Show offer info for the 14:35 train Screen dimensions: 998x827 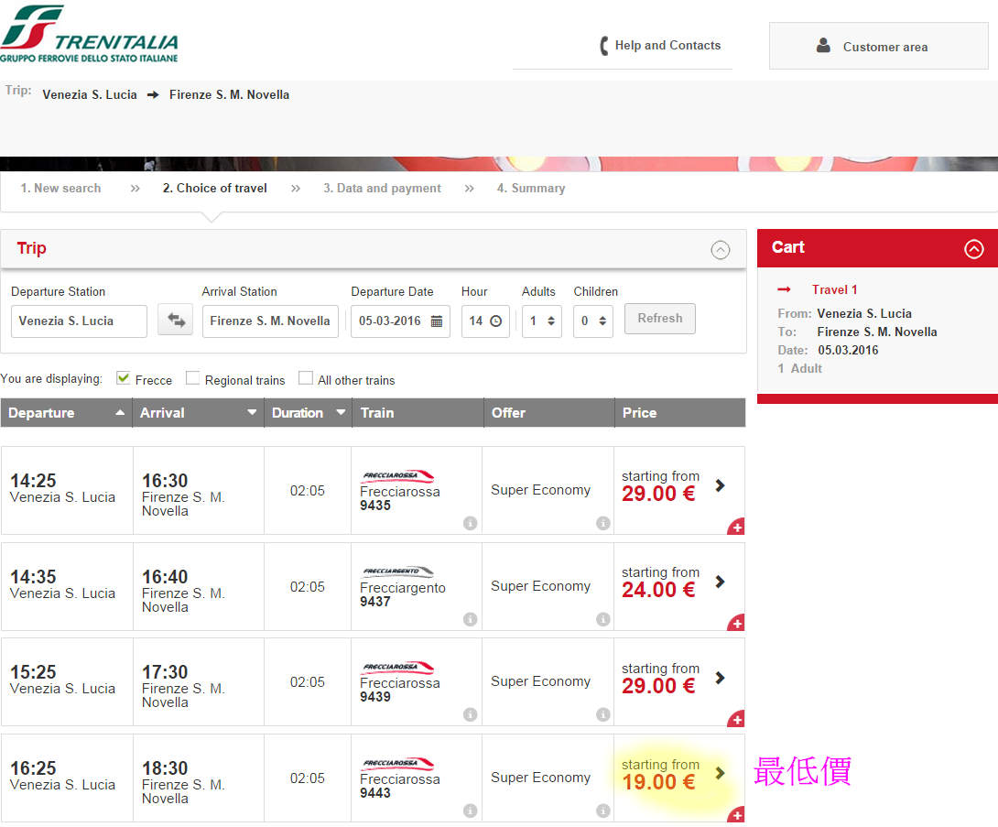602,619
